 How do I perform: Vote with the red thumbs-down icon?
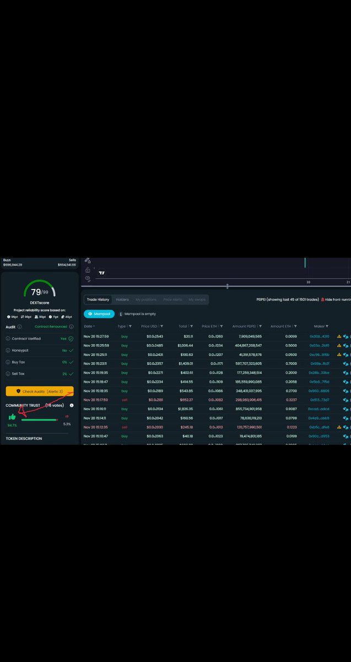[67, 417]
